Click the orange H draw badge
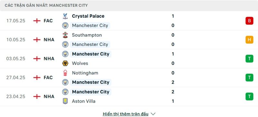Screen dimensions: 258x117 click(249, 40)
